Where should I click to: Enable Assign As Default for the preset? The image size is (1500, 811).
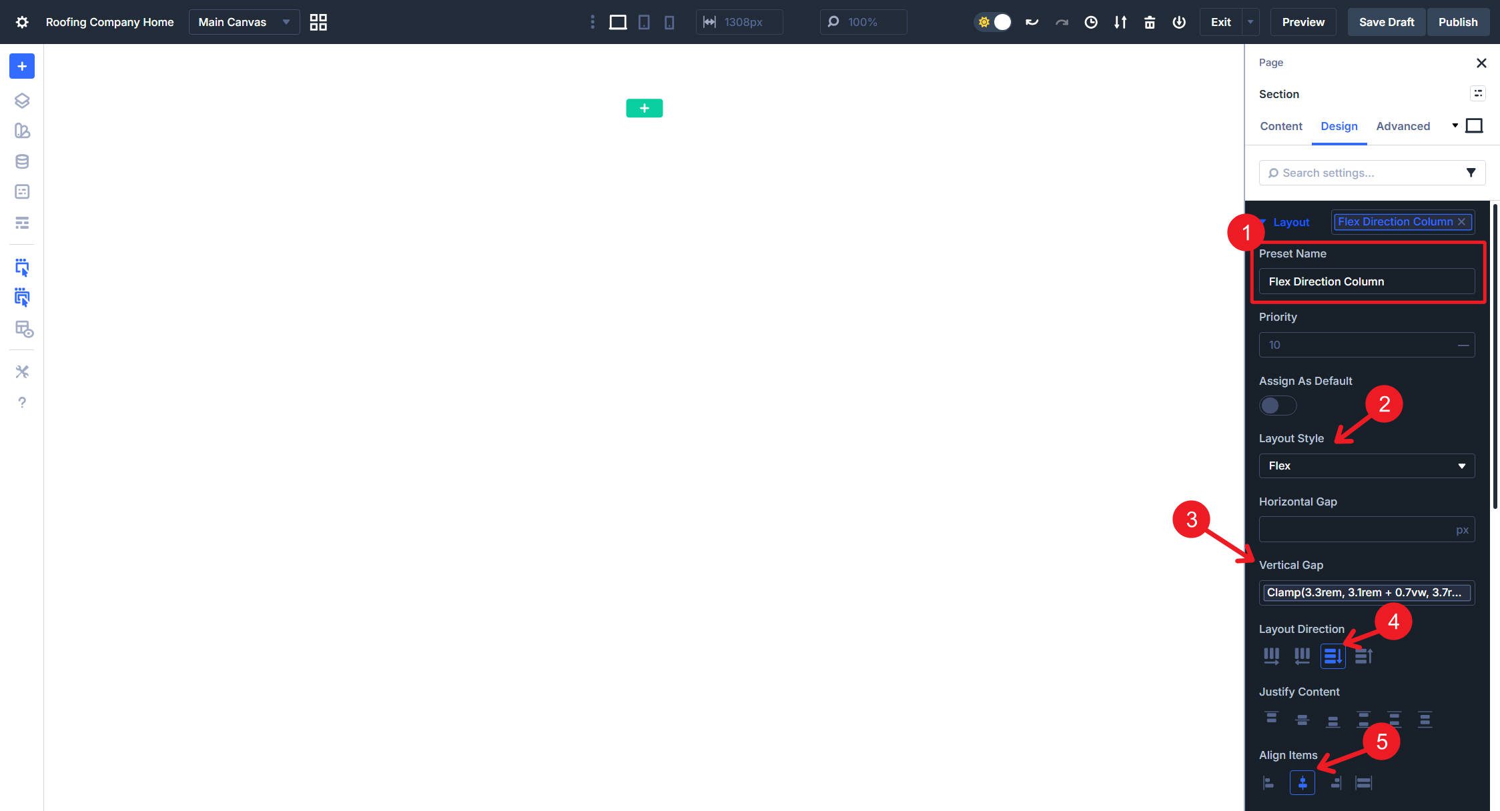(1276, 405)
